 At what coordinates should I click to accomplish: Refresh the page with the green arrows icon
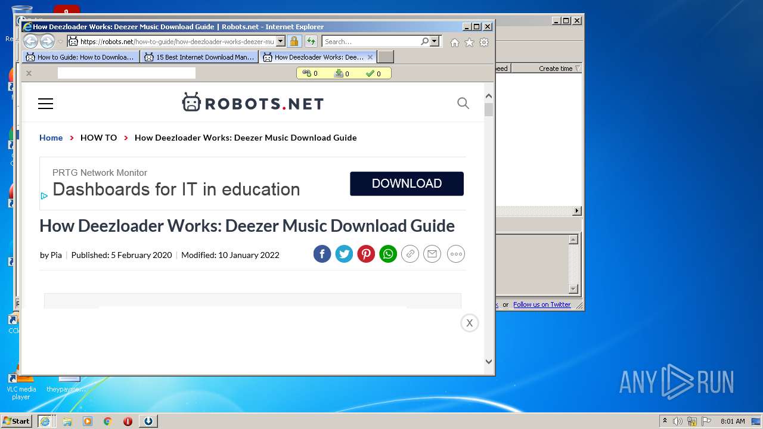(311, 42)
